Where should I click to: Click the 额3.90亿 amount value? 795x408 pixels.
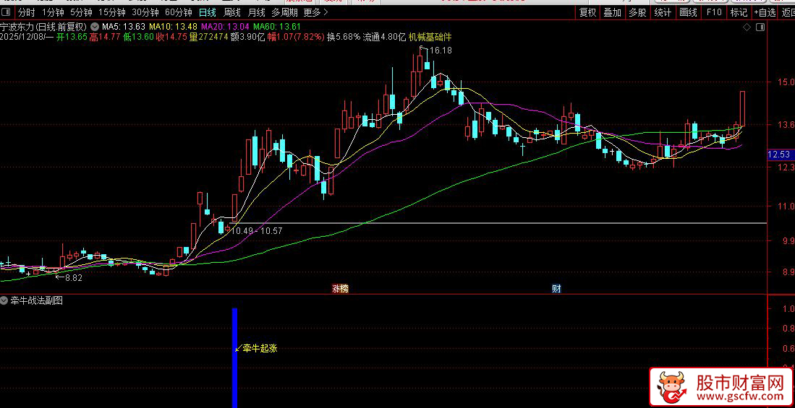pyautogui.click(x=248, y=36)
